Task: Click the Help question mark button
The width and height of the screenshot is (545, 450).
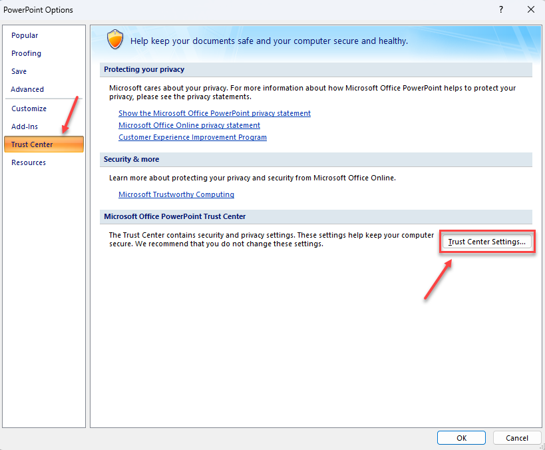Action: (500, 9)
